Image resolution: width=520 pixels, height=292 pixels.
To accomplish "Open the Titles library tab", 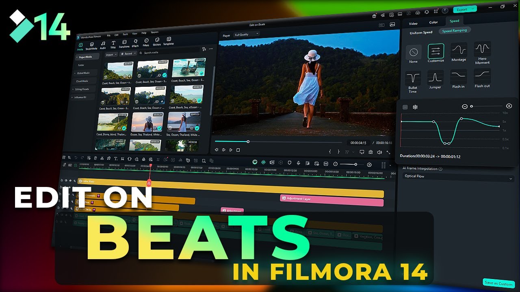I will [x=113, y=45].
